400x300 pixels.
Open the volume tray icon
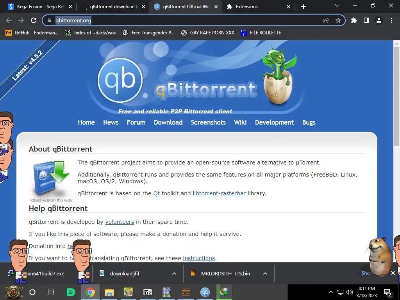click(349, 292)
